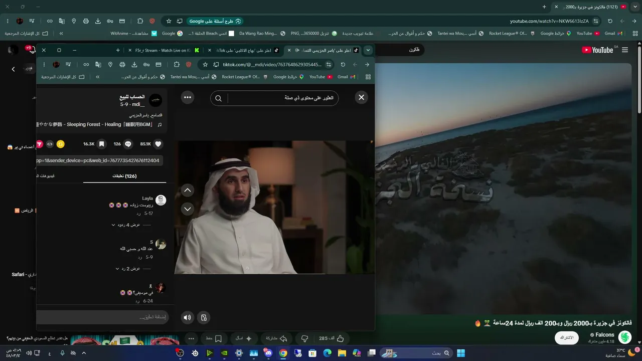Subscribe to the Falcons channel
This screenshot has height=361, width=642.
566,337
